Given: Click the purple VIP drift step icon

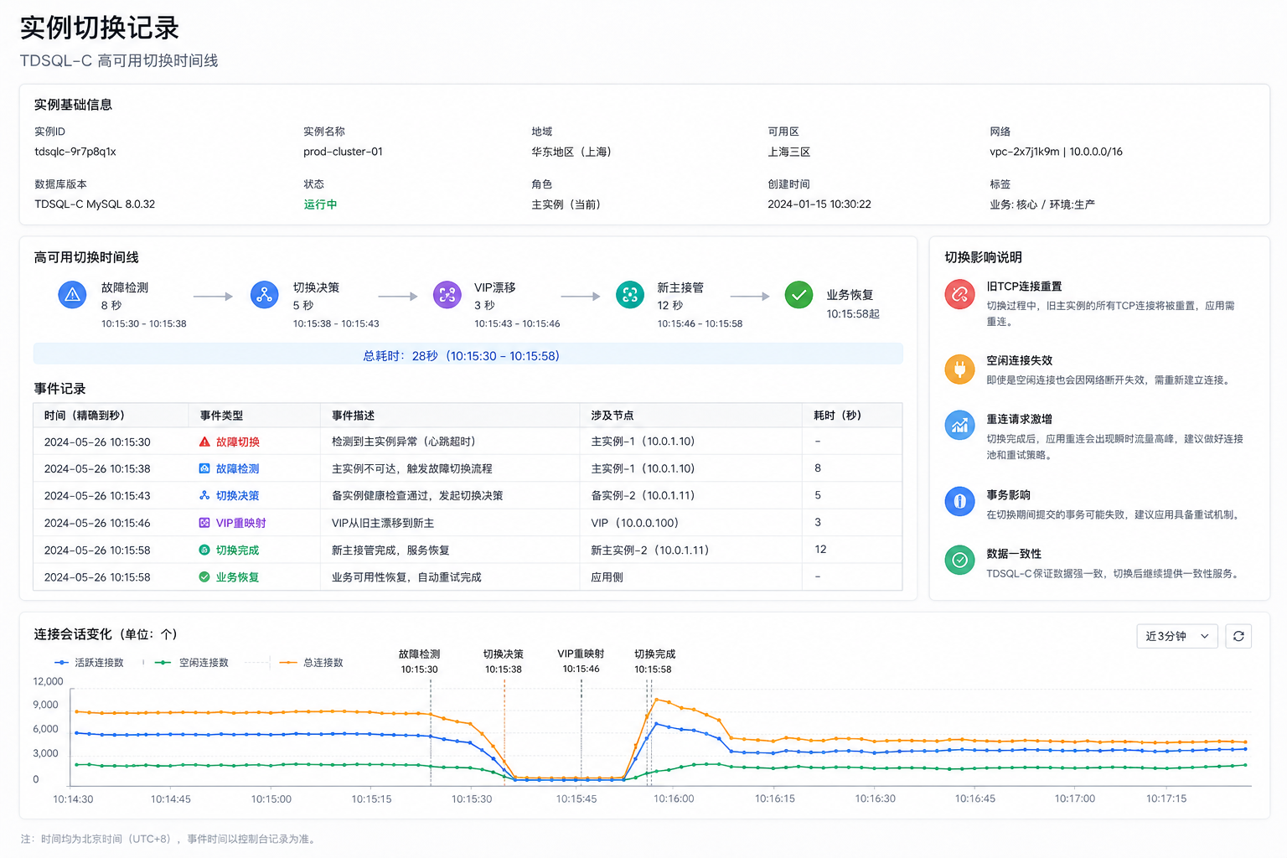Looking at the screenshot, I should [x=447, y=295].
